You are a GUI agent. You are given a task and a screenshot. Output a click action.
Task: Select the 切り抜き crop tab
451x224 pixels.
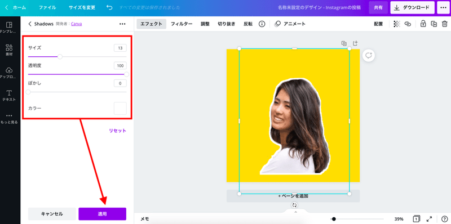click(x=227, y=24)
